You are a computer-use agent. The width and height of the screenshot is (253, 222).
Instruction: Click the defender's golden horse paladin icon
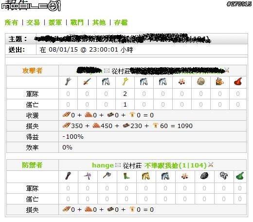[x=146, y=176]
